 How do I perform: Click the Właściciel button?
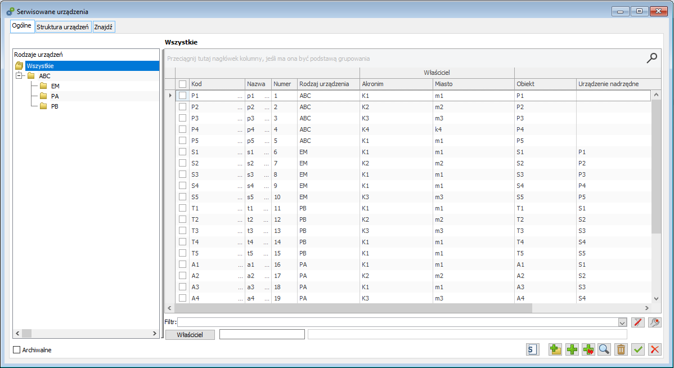coord(190,334)
